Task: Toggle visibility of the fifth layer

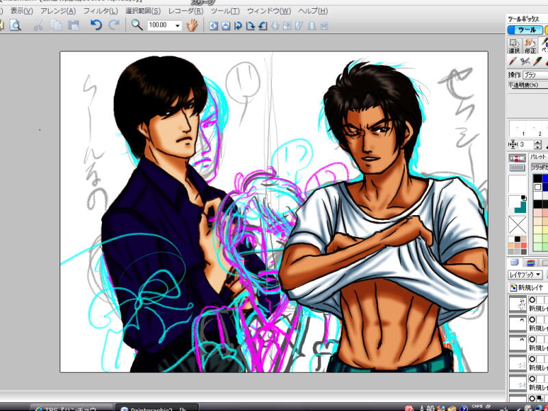Action: pos(532,379)
